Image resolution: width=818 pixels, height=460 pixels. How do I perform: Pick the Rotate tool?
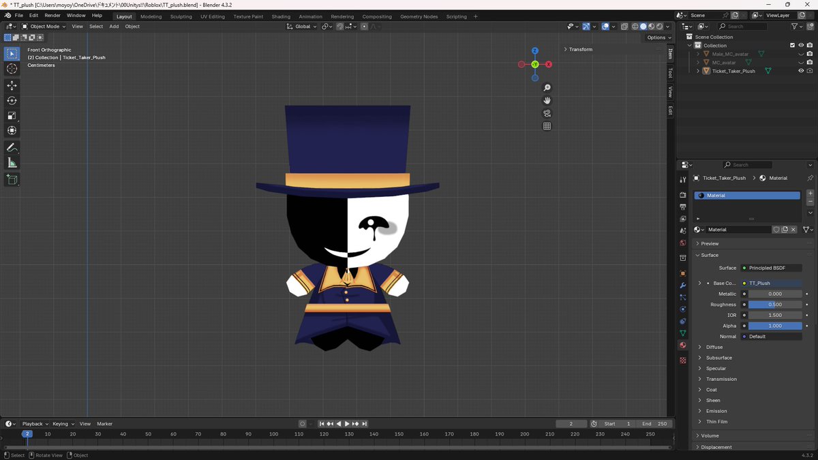pos(12,100)
